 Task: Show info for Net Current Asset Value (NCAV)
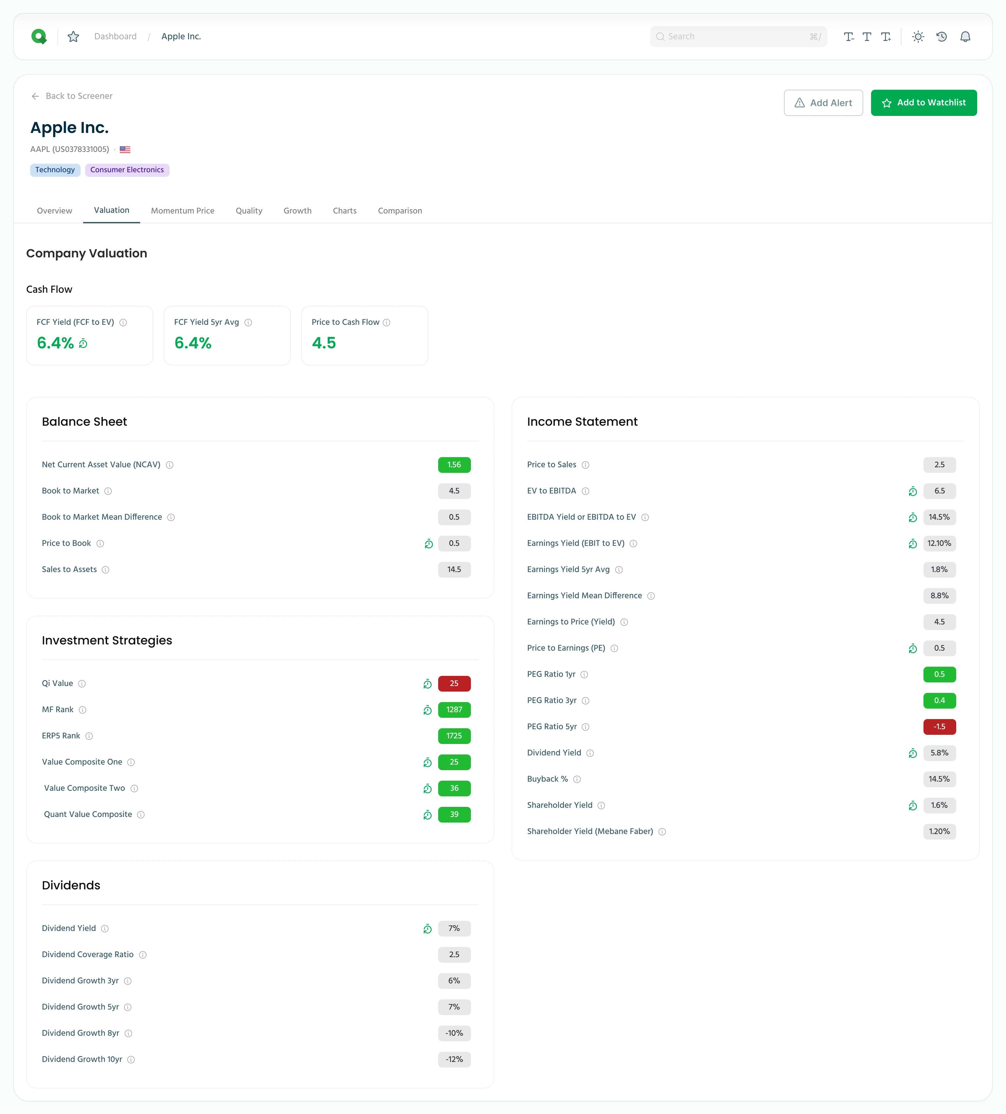click(x=170, y=465)
